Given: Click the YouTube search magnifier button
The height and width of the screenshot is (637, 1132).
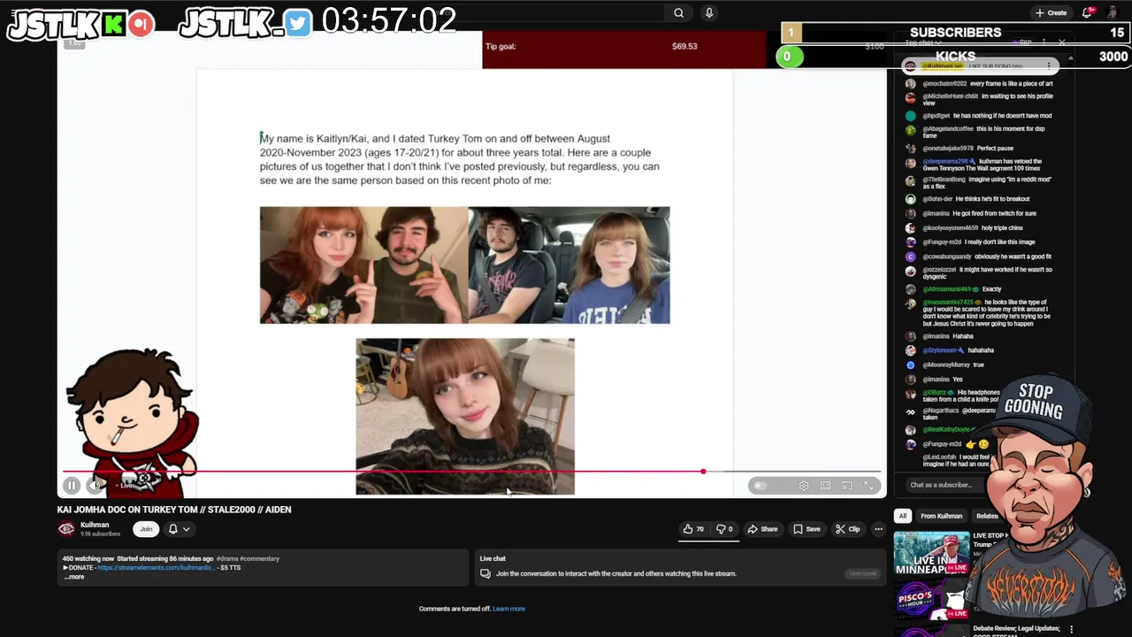Looking at the screenshot, I should click(x=678, y=12).
